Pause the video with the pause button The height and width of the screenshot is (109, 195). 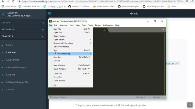190,105
